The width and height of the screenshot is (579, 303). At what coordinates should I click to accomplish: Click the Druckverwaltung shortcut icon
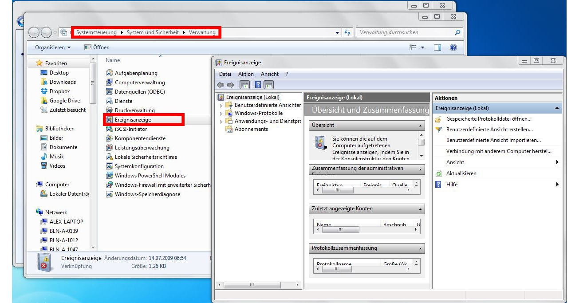pos(110,110)
